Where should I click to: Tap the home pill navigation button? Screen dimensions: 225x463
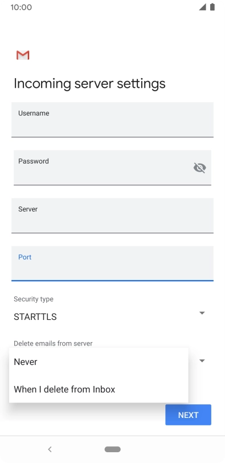pos(112,449)
